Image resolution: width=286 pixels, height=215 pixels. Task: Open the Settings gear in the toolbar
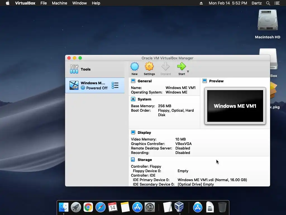click(x=149, y=66)
